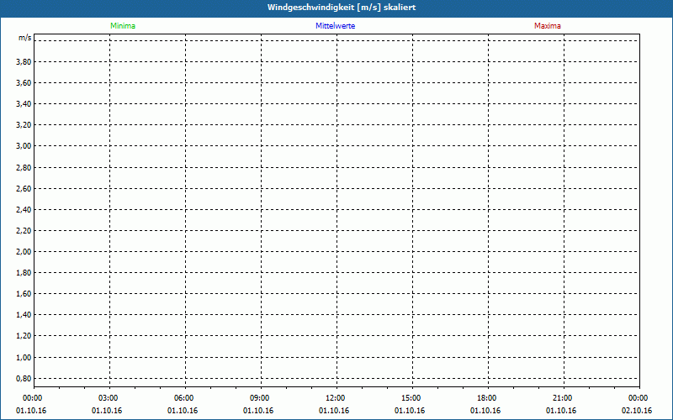The width and height of the screenshot is (673, 420).
Task: Select the 03:00 time axis label
Action: click(x=109, y=398)
